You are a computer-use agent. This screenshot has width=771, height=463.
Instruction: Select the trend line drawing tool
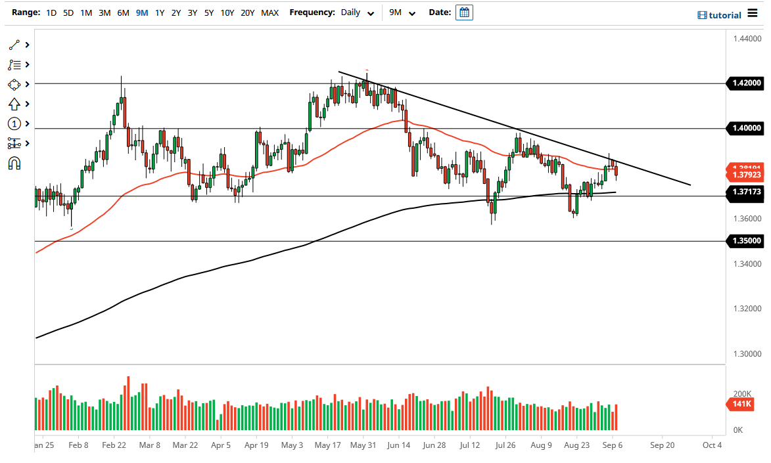pyautogui.click(x=12, y=45)
